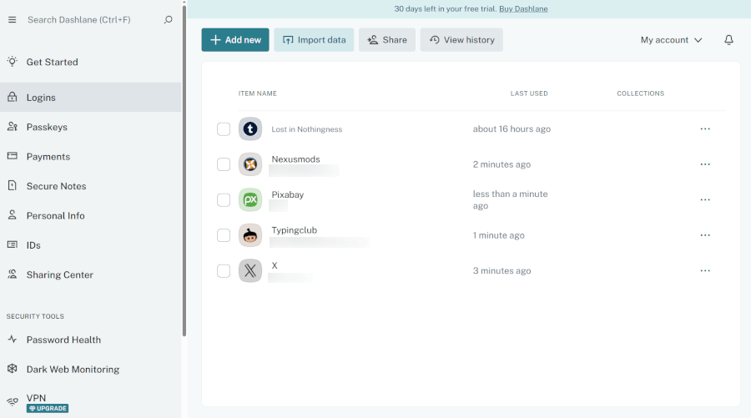Go to Logins section
This screenshot has width=751, height=418.
(90, 97)
